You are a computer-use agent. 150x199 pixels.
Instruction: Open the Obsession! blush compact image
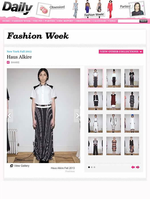[x=43, y=9]
